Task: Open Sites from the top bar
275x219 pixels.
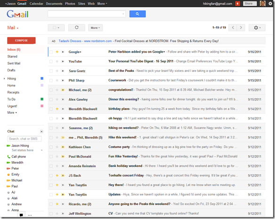Action: click(81, 3)
